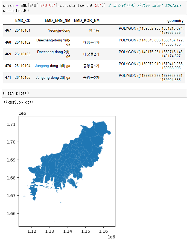
Task: Select code value 26110103
Action: [x=23, y=54]
